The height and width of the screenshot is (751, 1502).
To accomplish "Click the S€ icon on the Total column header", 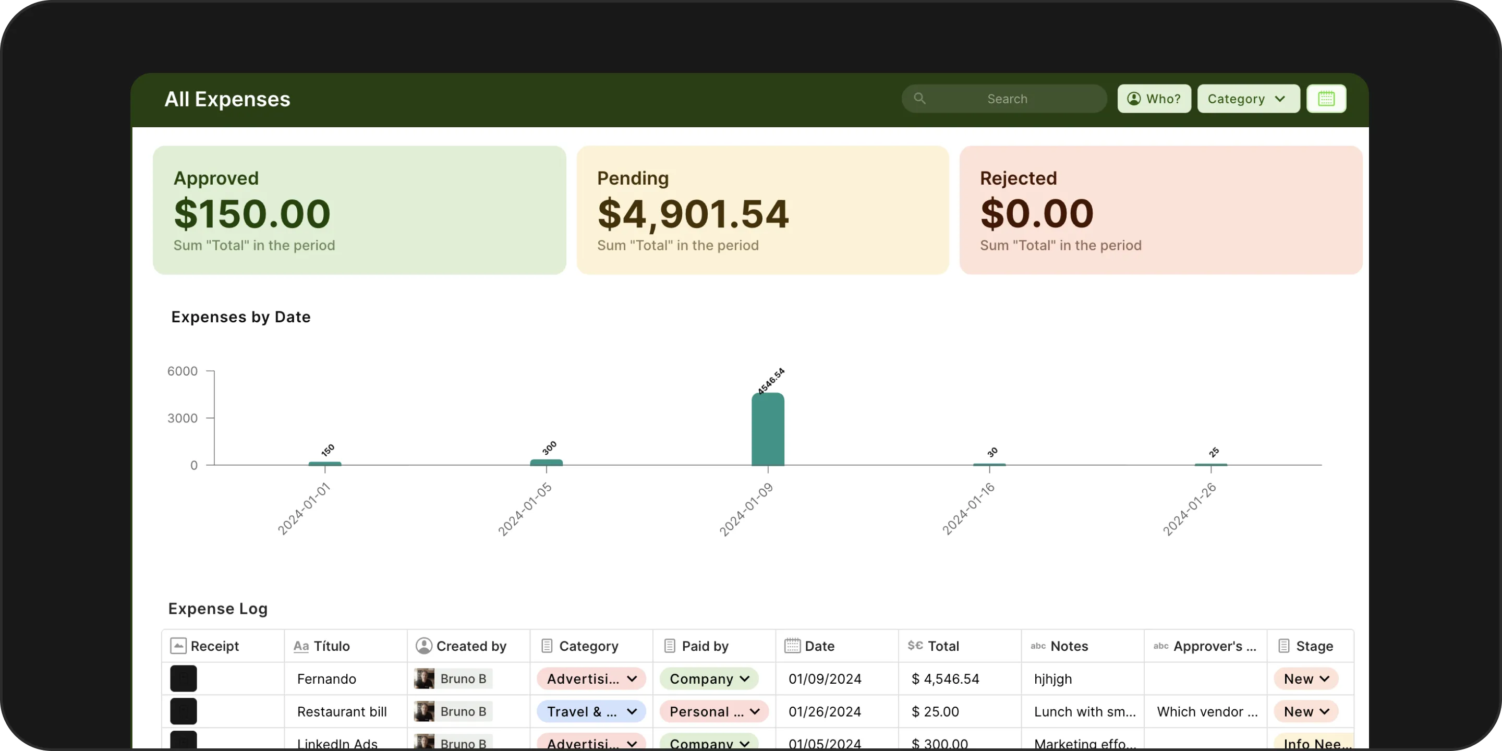I will coord(914,646).
